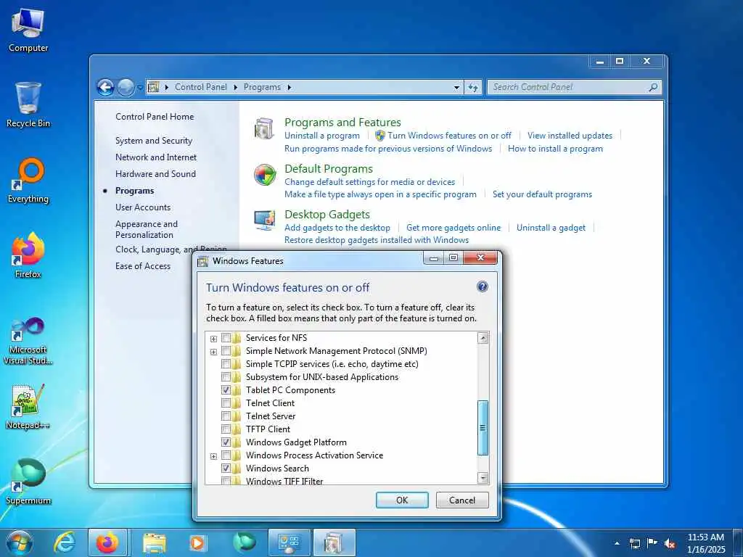Click Cancel in Windows Features dialog
Viewport: 743px width, 557px height.
click(462, 500)
